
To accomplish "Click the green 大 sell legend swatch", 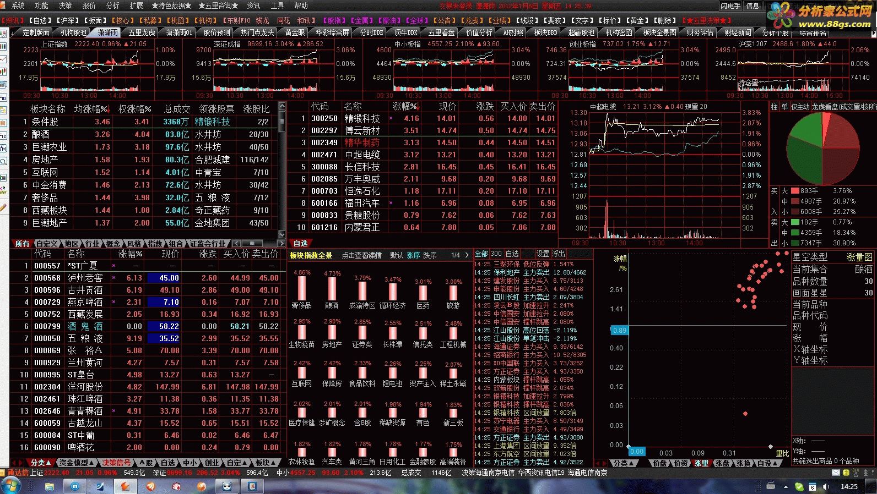I will coord(795,222).
